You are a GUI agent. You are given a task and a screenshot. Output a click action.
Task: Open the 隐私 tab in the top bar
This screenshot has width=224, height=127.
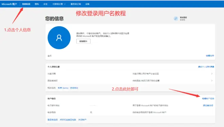37,4
